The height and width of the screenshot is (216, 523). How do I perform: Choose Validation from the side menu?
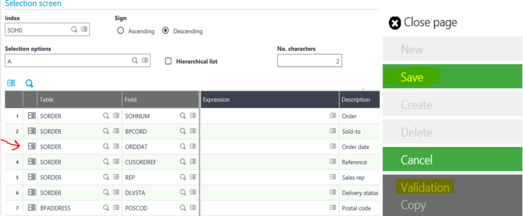click(425, 187)
